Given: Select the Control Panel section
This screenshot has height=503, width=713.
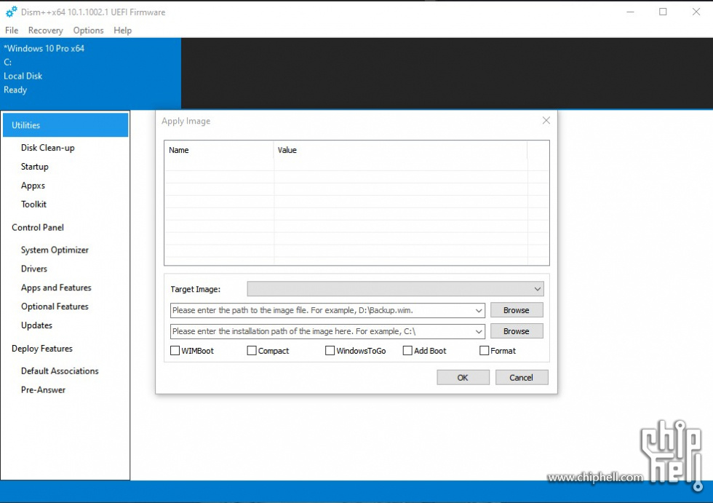Looking at the screenshot, I should 38,227.
